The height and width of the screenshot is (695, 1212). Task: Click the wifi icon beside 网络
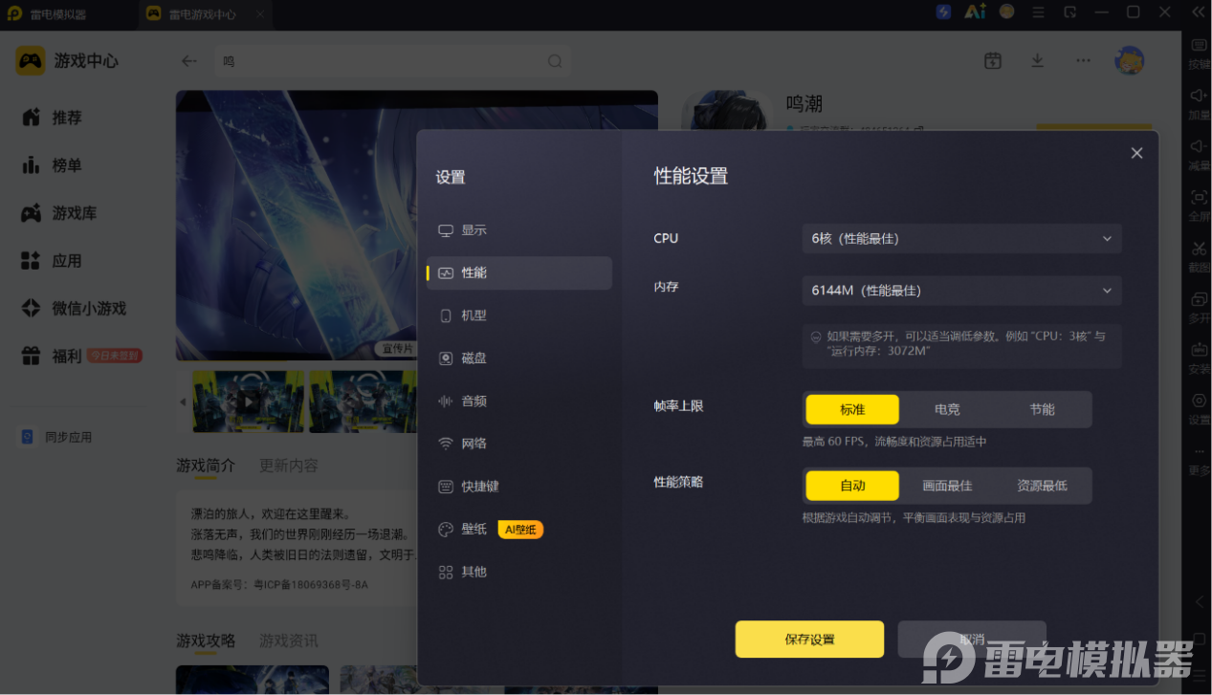tap(445, 444)
